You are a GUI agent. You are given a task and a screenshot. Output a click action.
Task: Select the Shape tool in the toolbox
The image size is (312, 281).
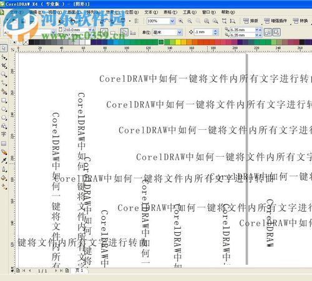[4, 57]
